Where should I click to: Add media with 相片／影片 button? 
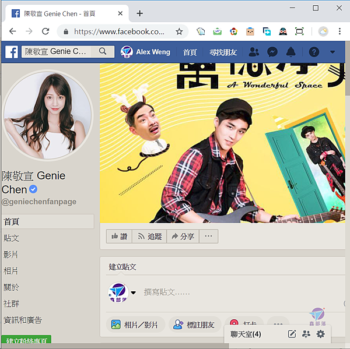tap(135, 325)
